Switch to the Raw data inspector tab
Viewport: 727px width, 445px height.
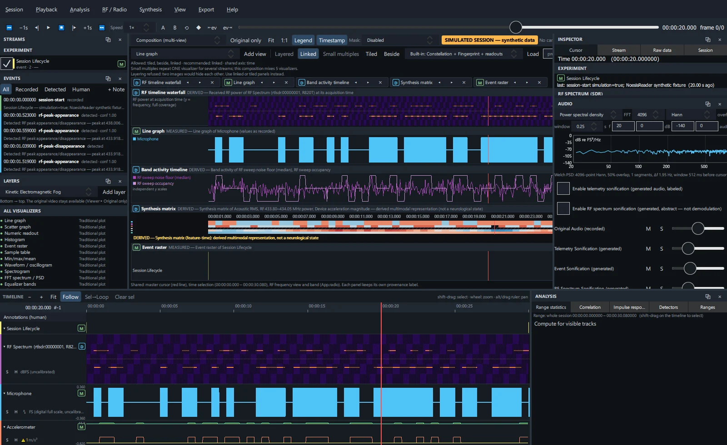click(x=662, y=50)
